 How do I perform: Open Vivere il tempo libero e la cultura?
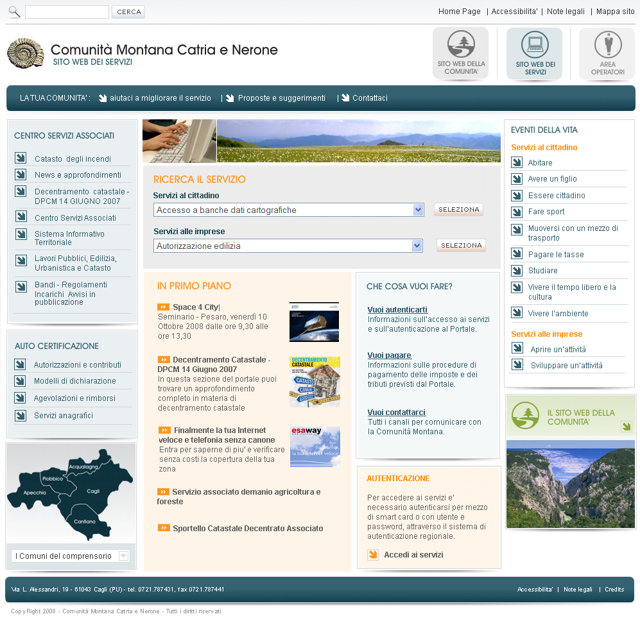[572, 292]
